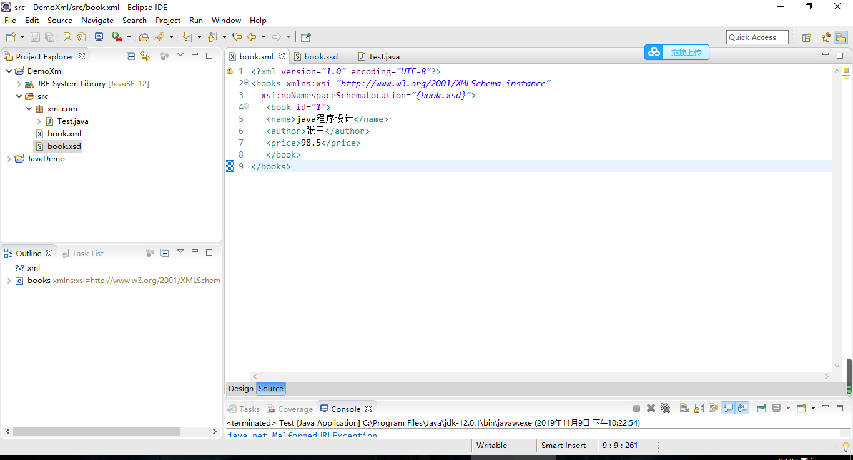Click the Last Edit Location icon
Image resolution: width=853 pixels, height=460 pixels.
coord(237,37)
